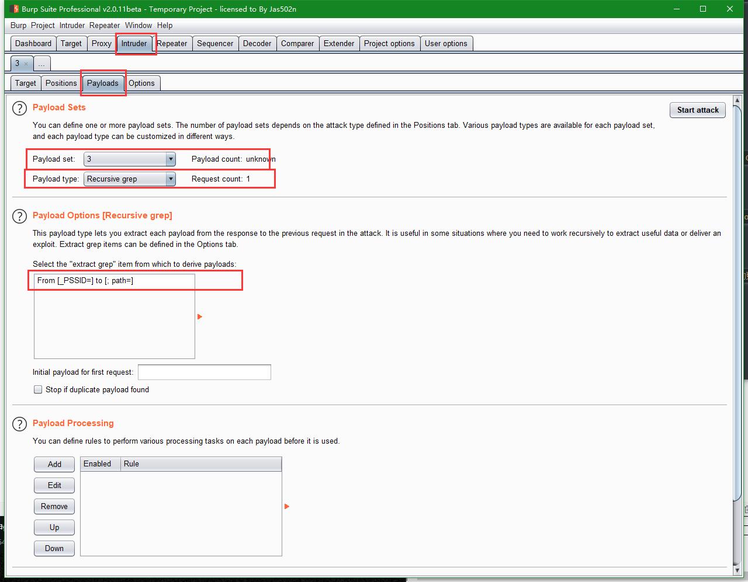Click the Initial payload for first request field
The image size is (748, 582).
[204, 372]
